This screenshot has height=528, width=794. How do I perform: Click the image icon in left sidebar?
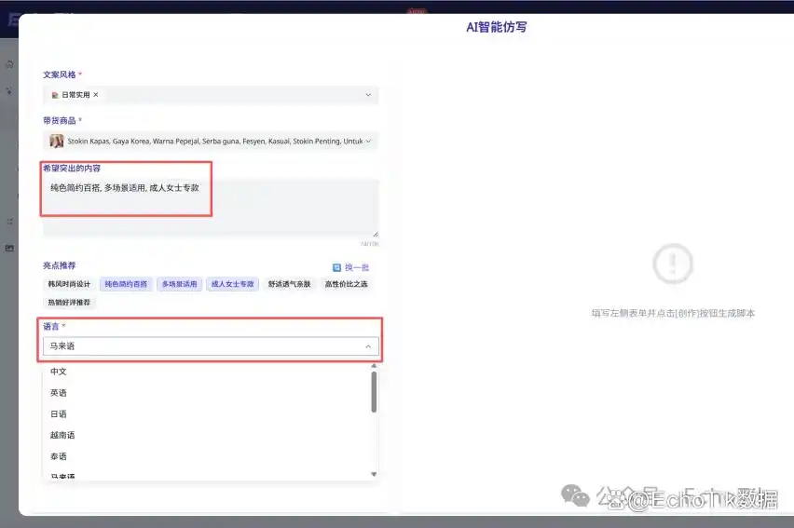tap(9, 248)
